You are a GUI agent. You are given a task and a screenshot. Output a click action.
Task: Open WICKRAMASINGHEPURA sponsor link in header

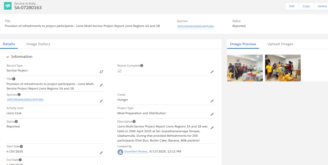(196, 26)
